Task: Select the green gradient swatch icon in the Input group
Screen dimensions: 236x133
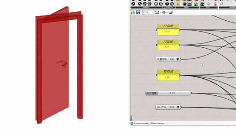Action: [x=196, y=4]
